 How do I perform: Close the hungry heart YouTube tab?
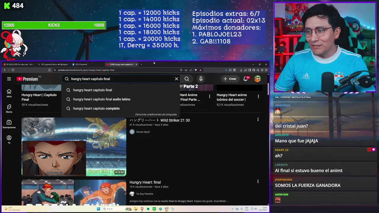pos(136,64)
